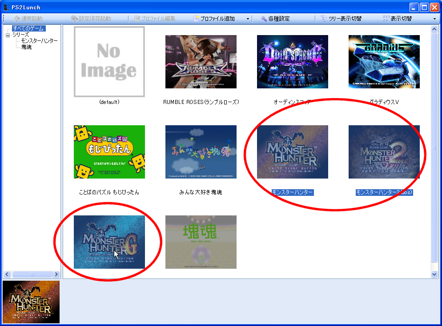Open 各種設定 settings
The width and height of the screenshot is (442, 326).
tap(275, 19)
